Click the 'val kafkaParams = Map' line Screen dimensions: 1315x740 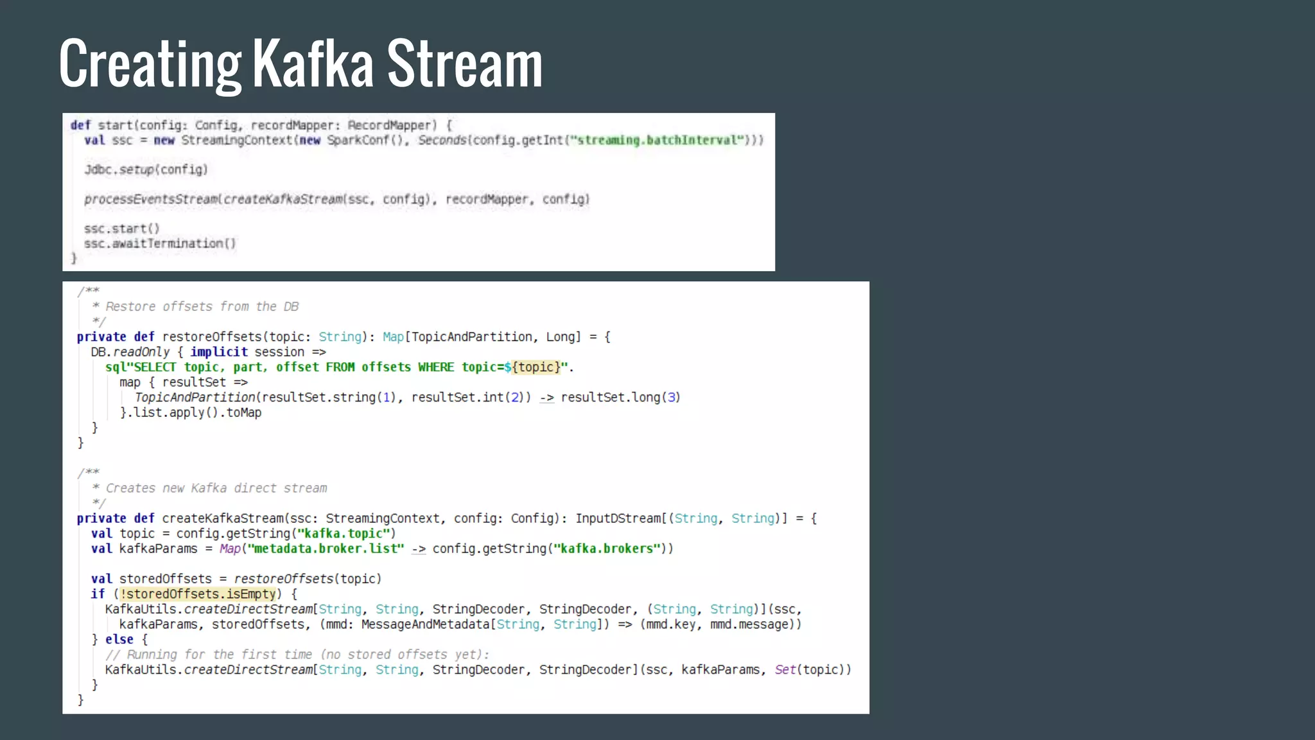tap(382, 549)
